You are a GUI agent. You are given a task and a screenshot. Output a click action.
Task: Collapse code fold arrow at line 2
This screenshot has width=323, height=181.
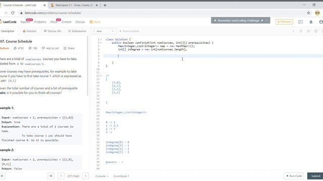coord(101,43)
